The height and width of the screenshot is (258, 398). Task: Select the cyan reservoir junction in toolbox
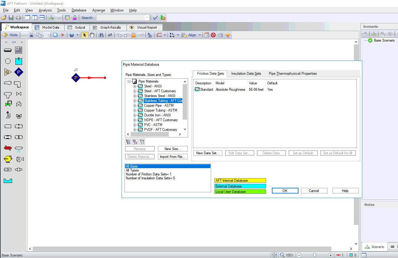(19, 61)
